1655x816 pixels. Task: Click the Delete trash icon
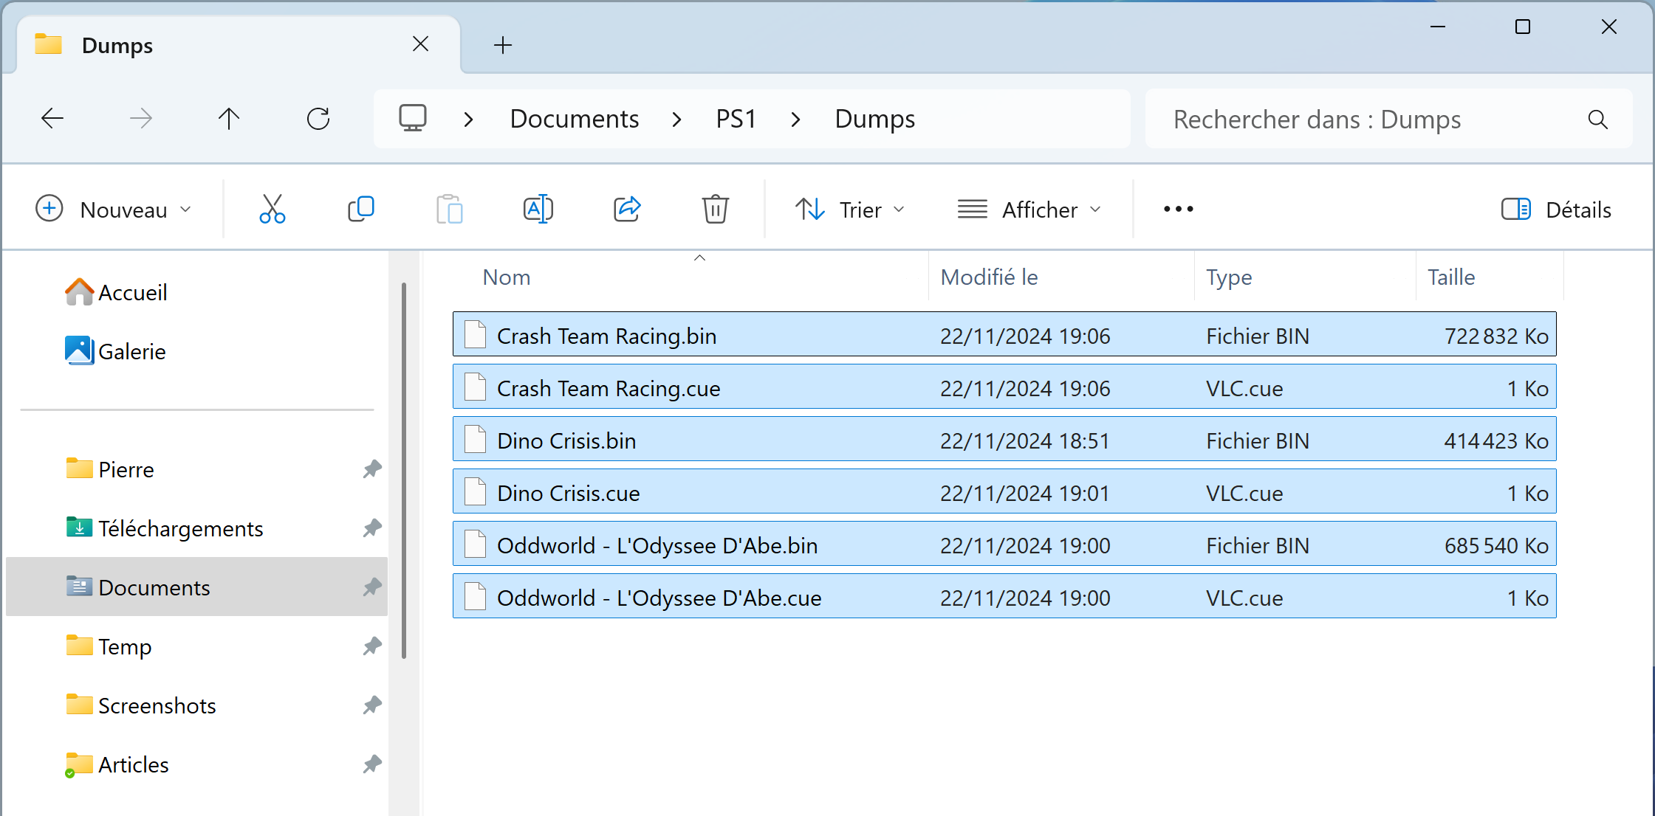pyautogui.click(x=715, y=210)
